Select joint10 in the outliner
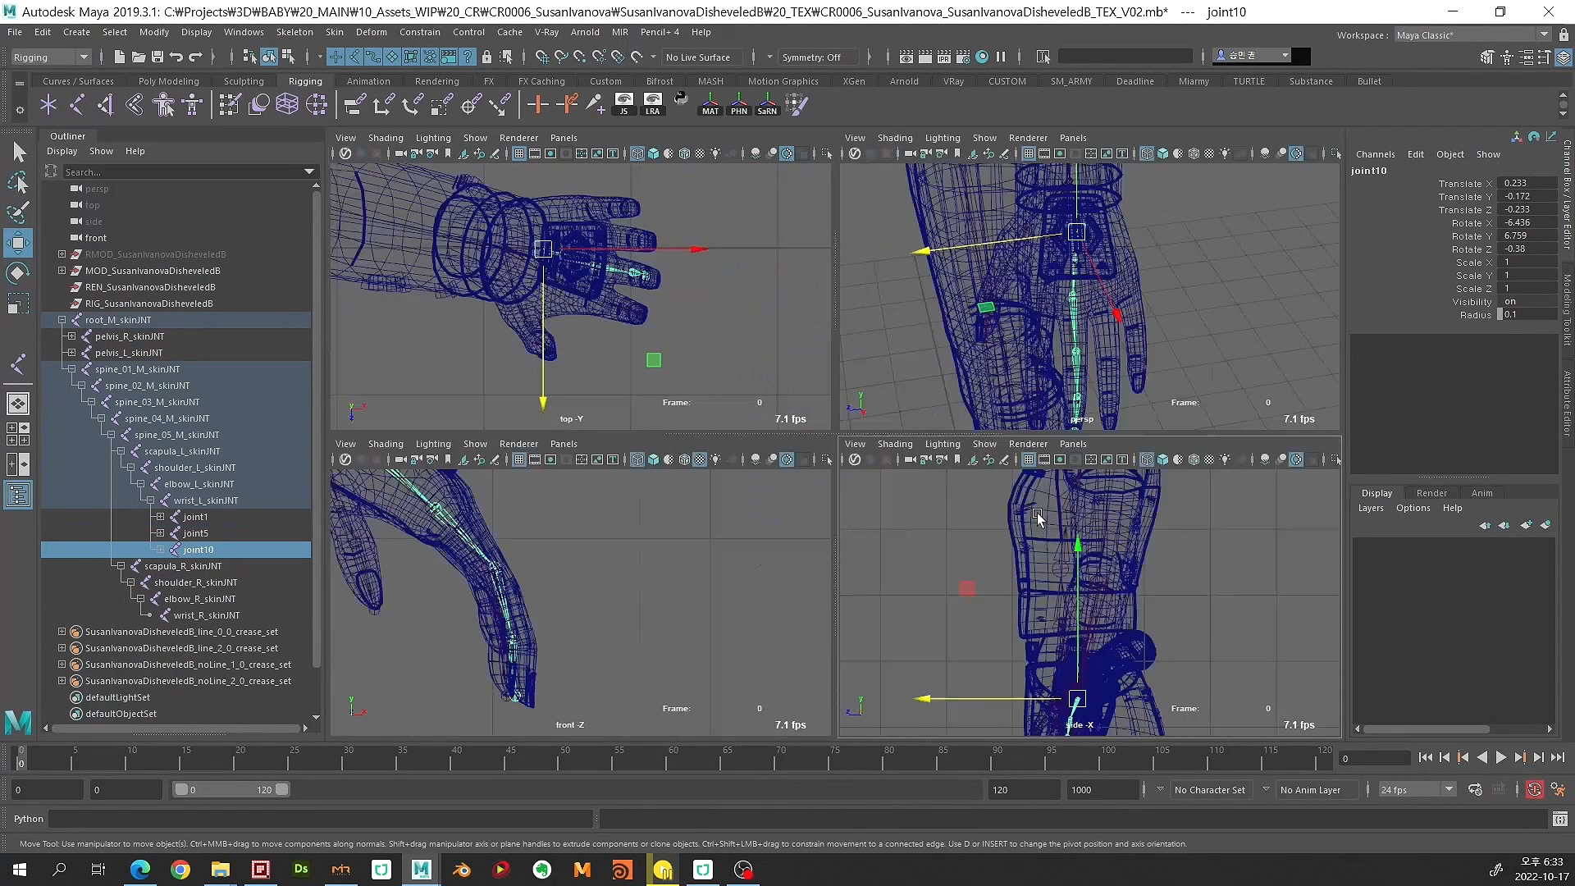This screenshot has height=886, width=1575. [x=198, y=549]
